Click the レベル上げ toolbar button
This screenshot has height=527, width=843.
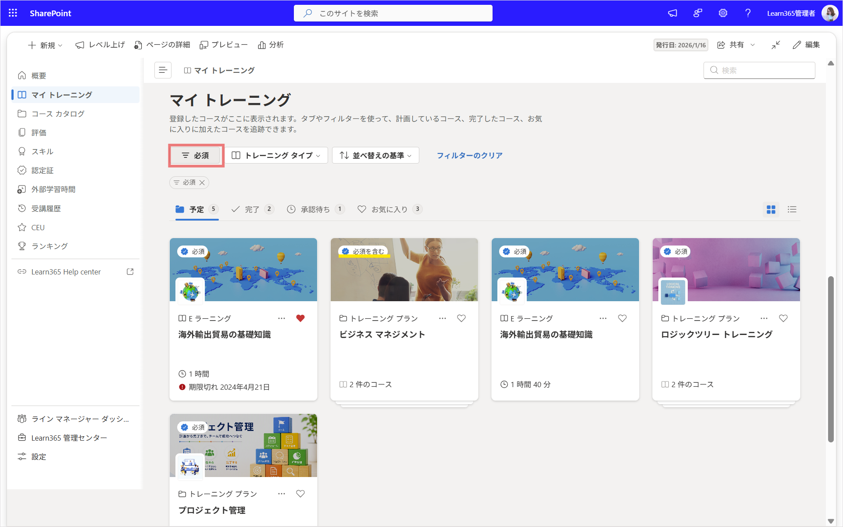[x=100, y=45]
